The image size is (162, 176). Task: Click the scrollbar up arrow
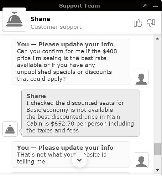pos(157,39)
